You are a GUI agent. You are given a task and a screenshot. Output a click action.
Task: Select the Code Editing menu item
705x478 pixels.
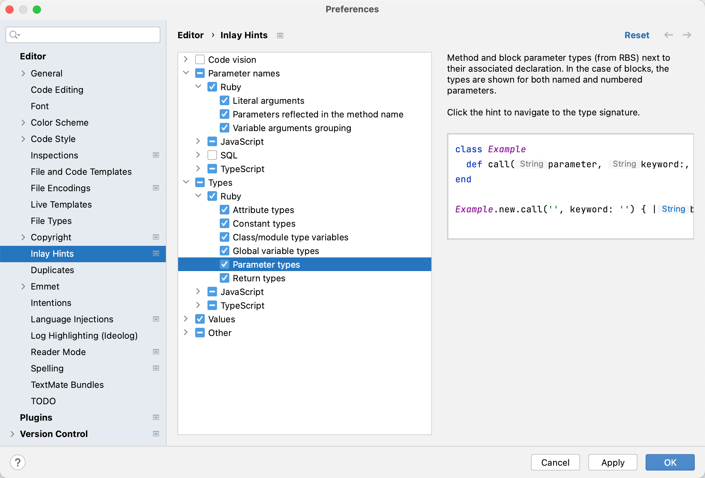point(57,89)
